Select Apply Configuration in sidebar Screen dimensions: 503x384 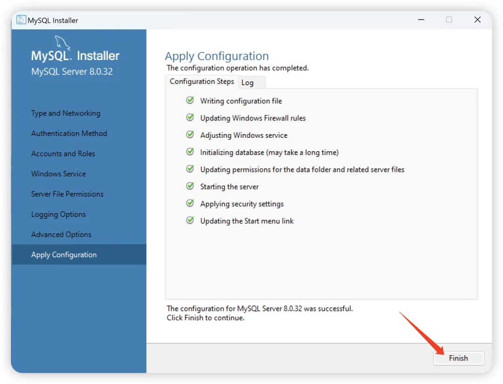pos(79,255)
